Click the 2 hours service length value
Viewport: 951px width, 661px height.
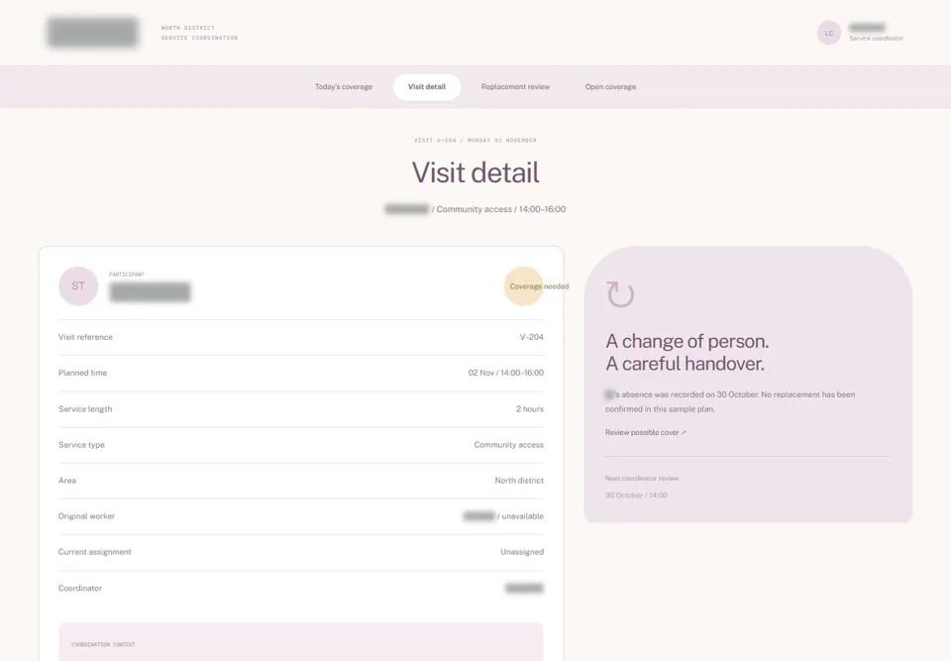point(529,409)
